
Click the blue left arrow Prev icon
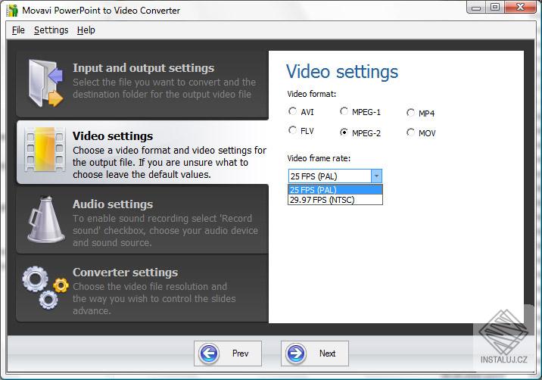pos(209,354)
